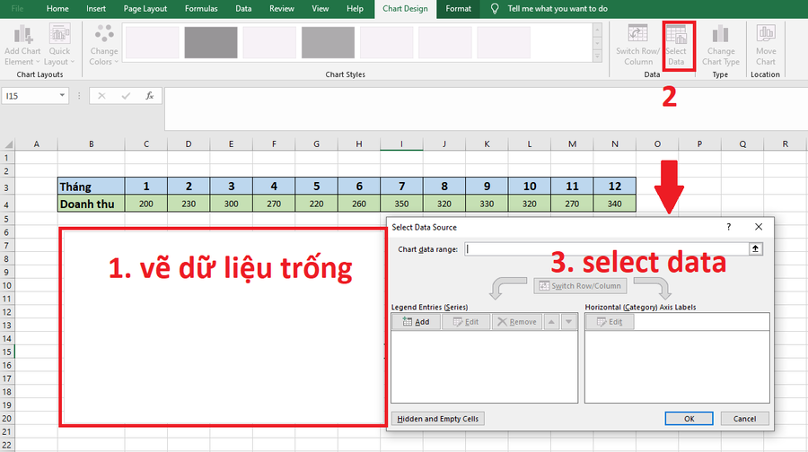
Task: Click Edit in Legend Entries (Series)
Action: click(x=466, y=322)
